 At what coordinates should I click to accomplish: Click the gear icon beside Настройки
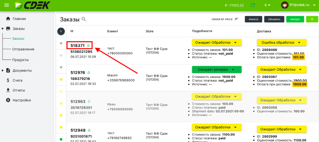click(x=8, y=100)
